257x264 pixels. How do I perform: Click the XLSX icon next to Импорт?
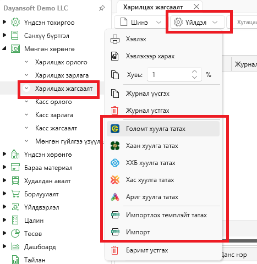click(x=115, y=232)
